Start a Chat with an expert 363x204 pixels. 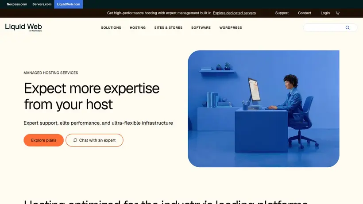click(x=94, y=140)
